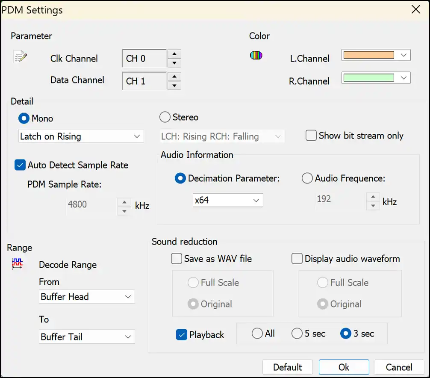This screenshot has height=378, width=430.
Task: Click the Default button
Action: 287,367
